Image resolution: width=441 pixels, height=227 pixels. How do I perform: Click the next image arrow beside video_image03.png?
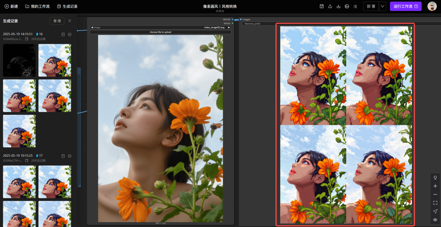(229, 27)
